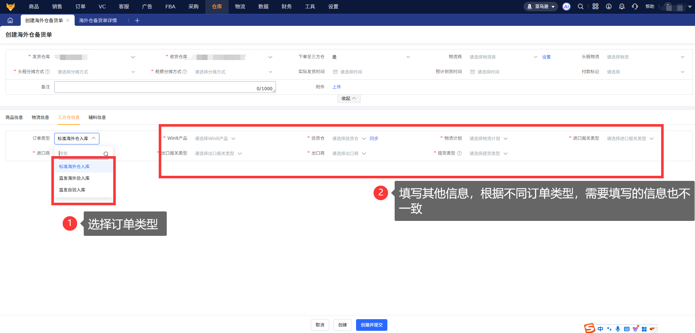Click the 创建并提交 button
This screenshot has height=333, width=695.
[x=372, y=325]
